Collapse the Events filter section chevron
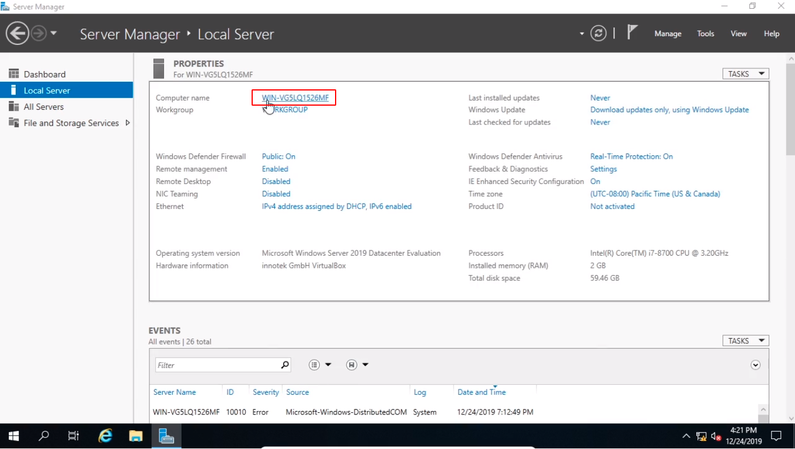795x449 pixels. (x=755, y=365)
